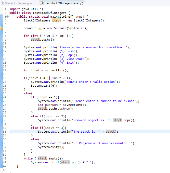Image resolution: width=170 pixels, height=173 pixels.
Task: Click the "(1) Push" string literal
Action: [x=67, y=51]
